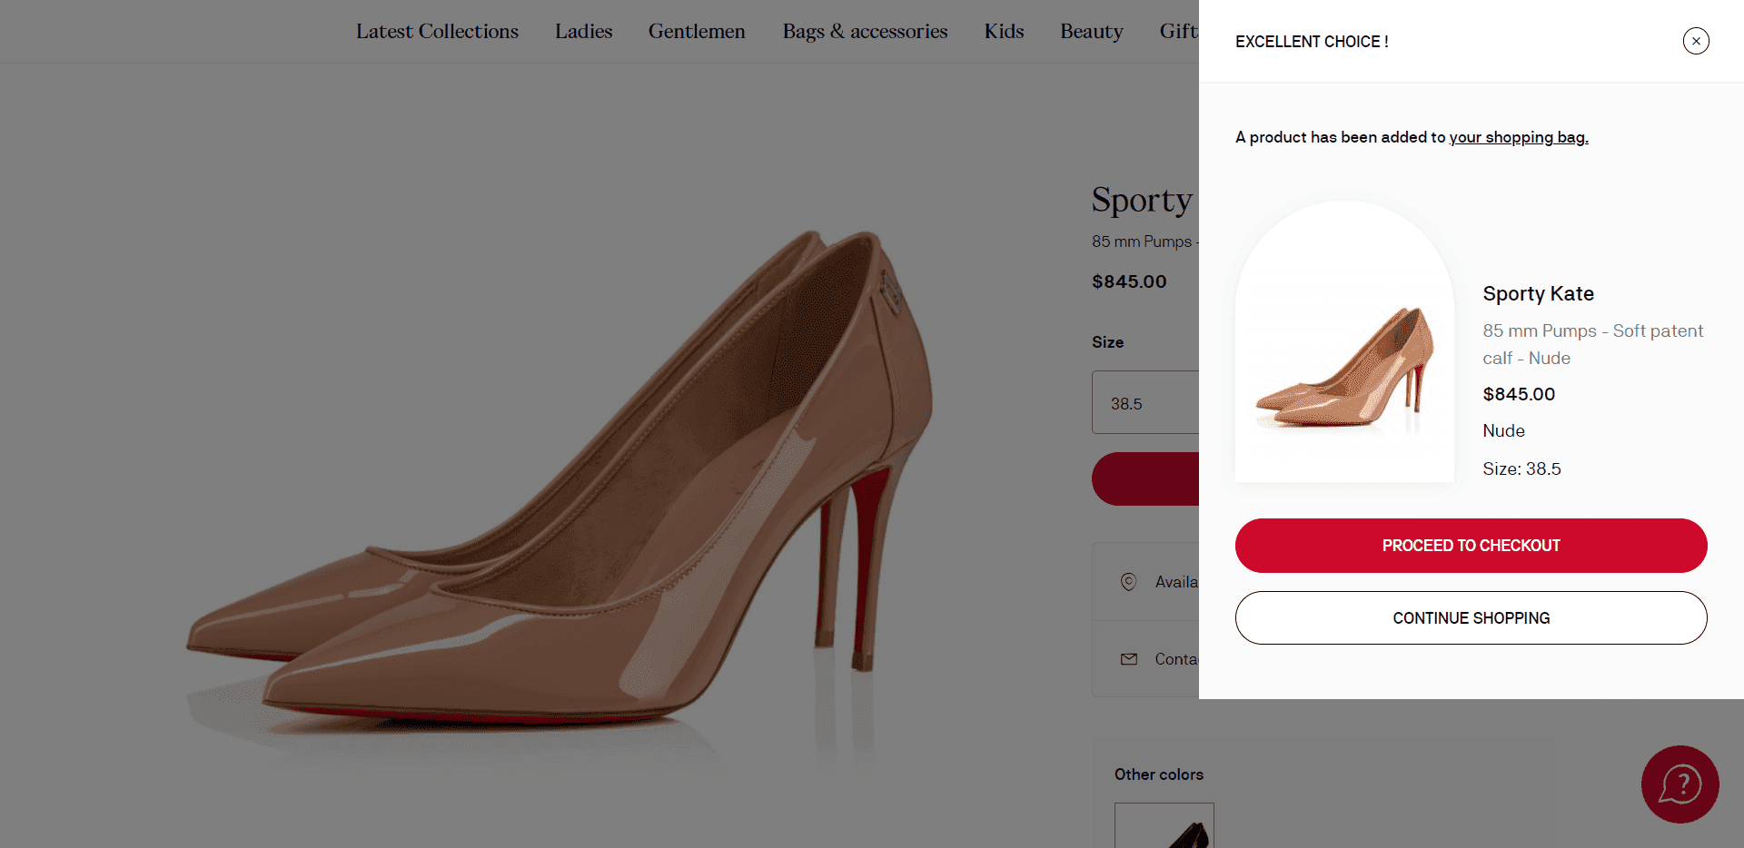Open the help chat bubble icon
The height and width of the screenshot is (848, 1744).
(1680, 784)
